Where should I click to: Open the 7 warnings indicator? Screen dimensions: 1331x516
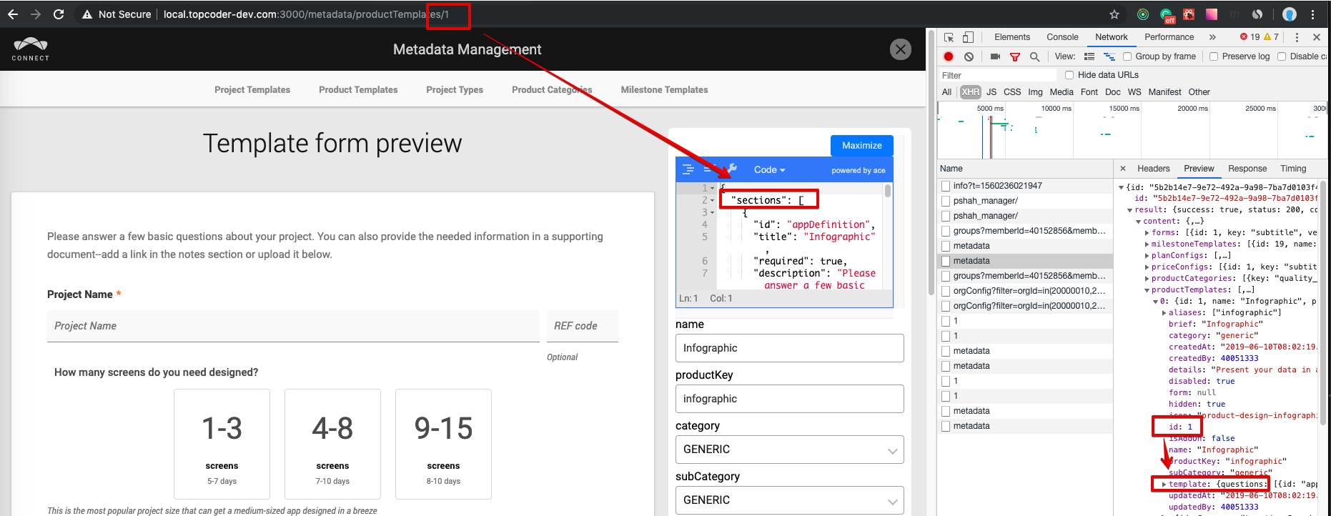[x=1272, y=37]
